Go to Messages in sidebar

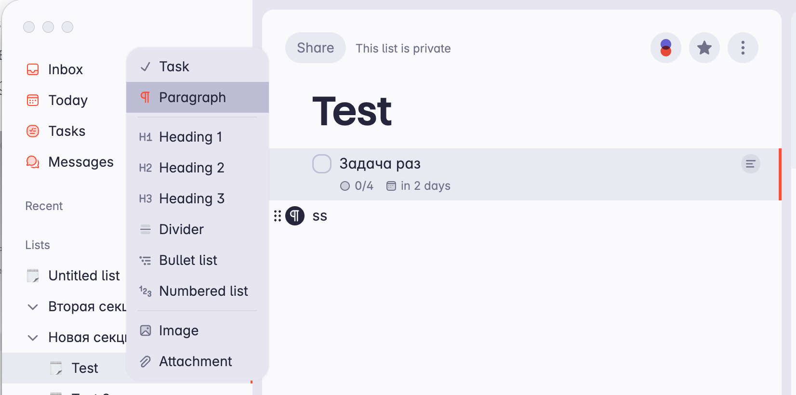pos(80,162)
